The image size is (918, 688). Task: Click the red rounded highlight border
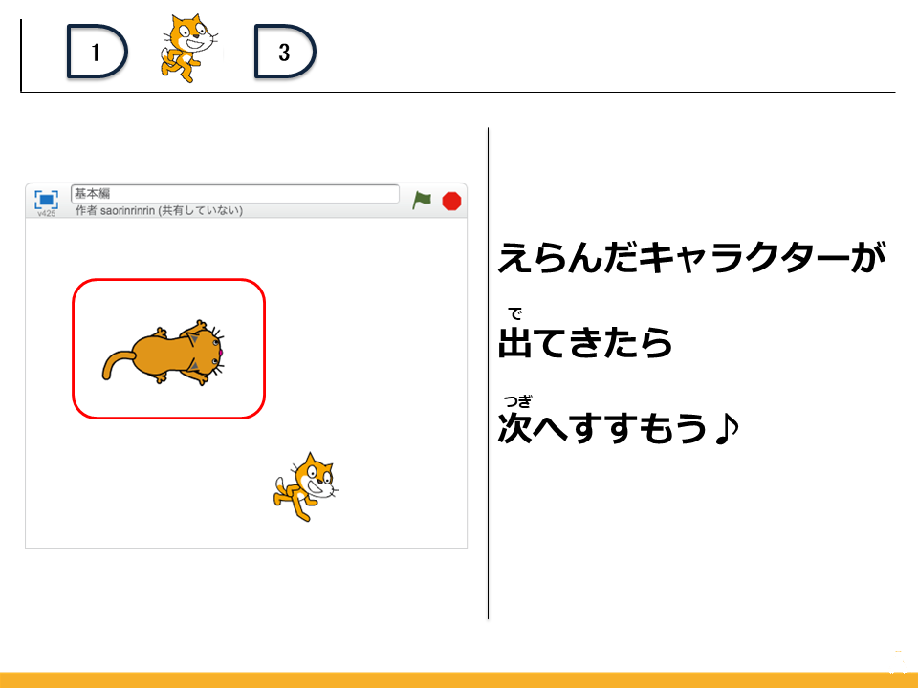pyautogui.click(x=168, y=280)
